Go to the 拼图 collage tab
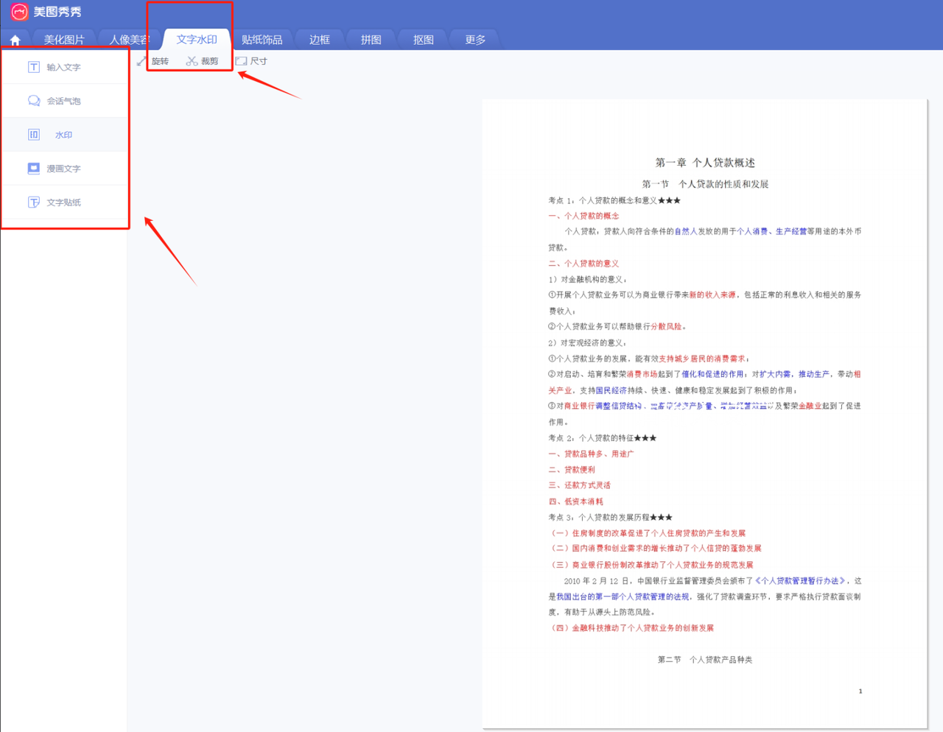The height and width of the screenshot is (732, 943). (x=371, y=40)
